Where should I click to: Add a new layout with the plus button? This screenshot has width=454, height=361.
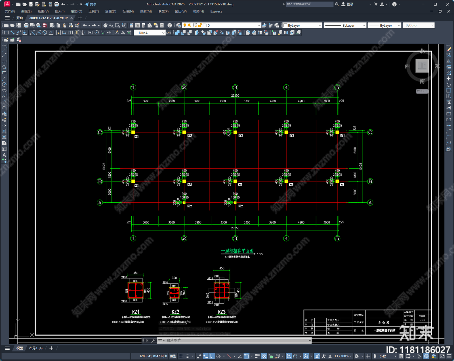point(51,348)
